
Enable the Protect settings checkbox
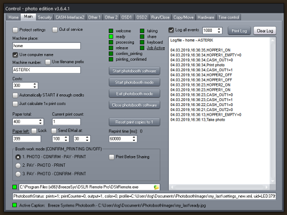15,30
